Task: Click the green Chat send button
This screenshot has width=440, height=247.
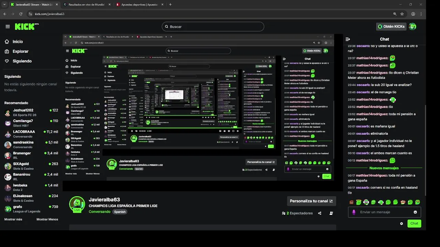Action: [x=414, y=223]
